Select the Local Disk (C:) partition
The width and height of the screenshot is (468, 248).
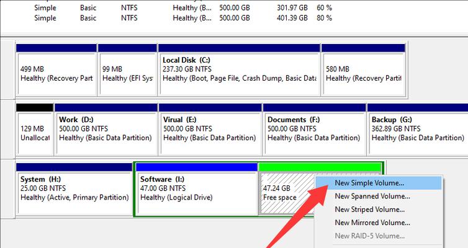(239, 69)
